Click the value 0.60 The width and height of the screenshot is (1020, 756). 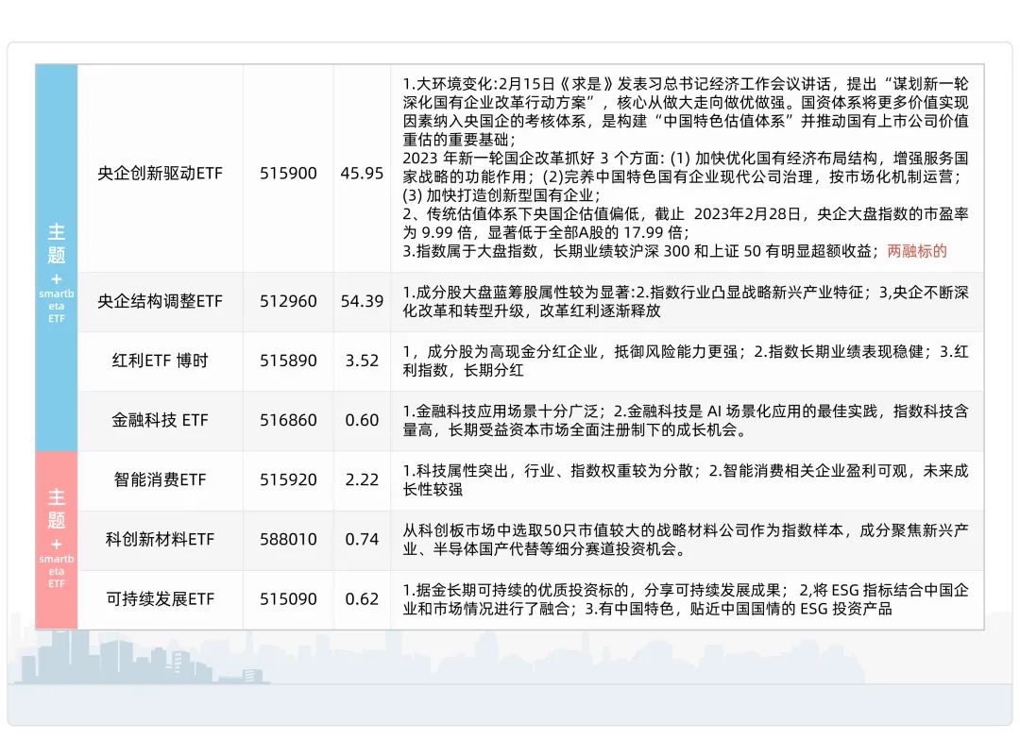pos(362,421)
